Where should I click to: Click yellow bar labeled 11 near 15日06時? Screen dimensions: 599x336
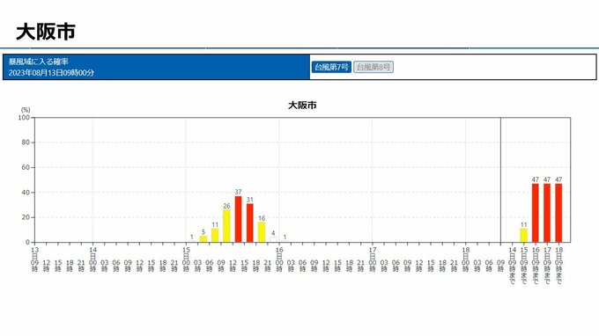pos(215,236)
